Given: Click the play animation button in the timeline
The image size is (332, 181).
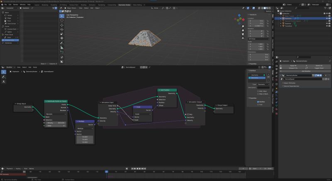Looking at the screenshot, I should tap(140, 169).
